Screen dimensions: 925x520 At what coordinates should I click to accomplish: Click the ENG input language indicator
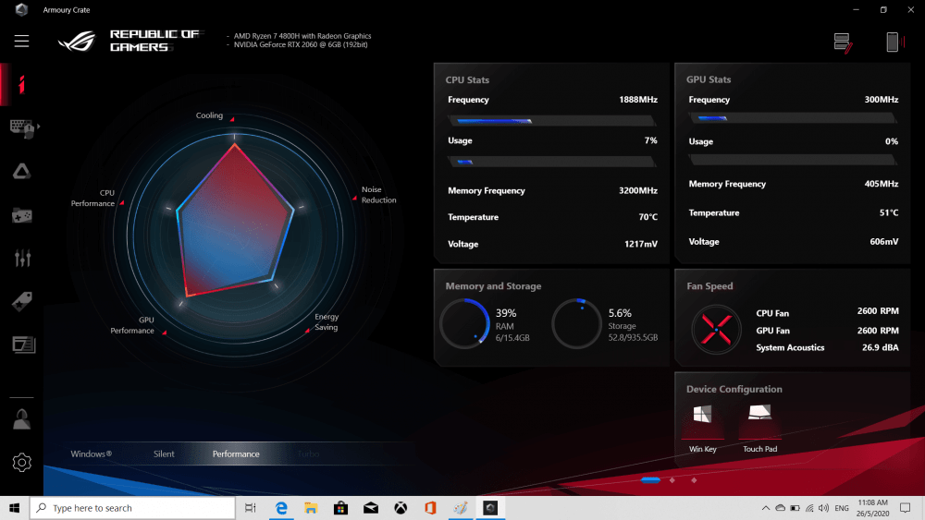pos(842,508)
